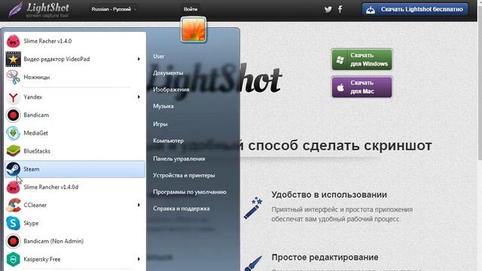Click the user account picture thumbnail

click(194, 29)
